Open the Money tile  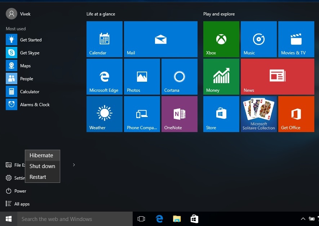[221, 77]
